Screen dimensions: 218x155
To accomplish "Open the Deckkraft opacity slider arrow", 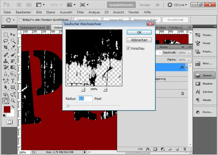I will [189, 53].
